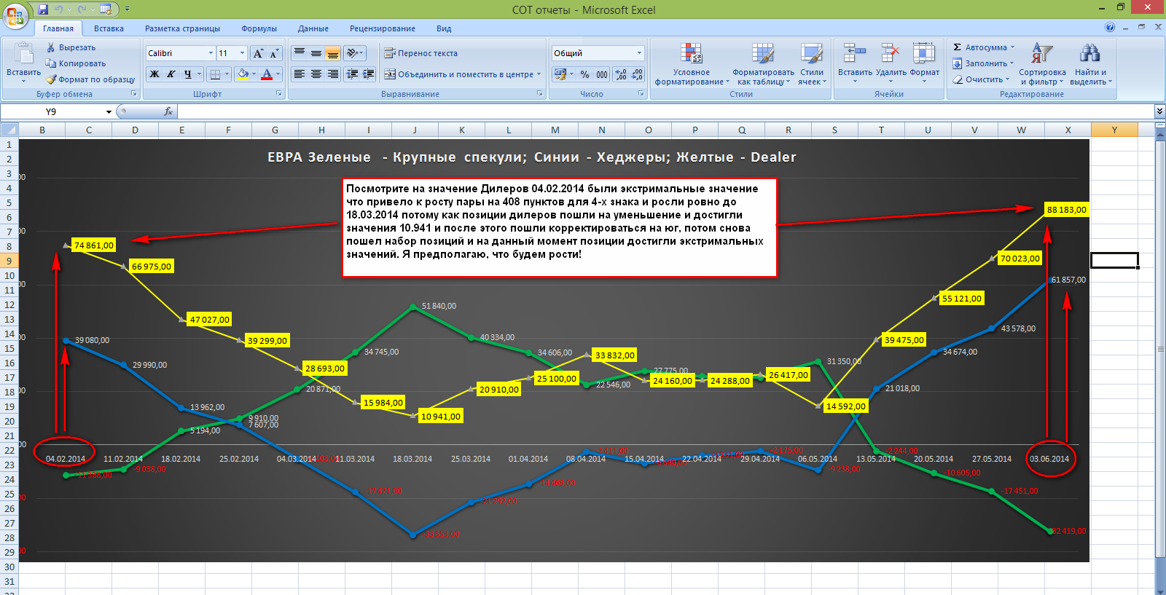Apply fill color with paint bucket
1166x595 pixels.
tap(243, 74)
